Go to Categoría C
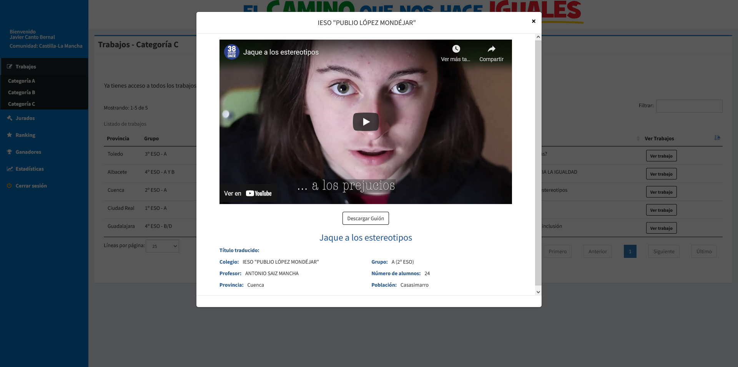 22,104
